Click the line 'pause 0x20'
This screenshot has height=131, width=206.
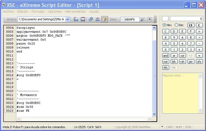click(x=26, y=43)
